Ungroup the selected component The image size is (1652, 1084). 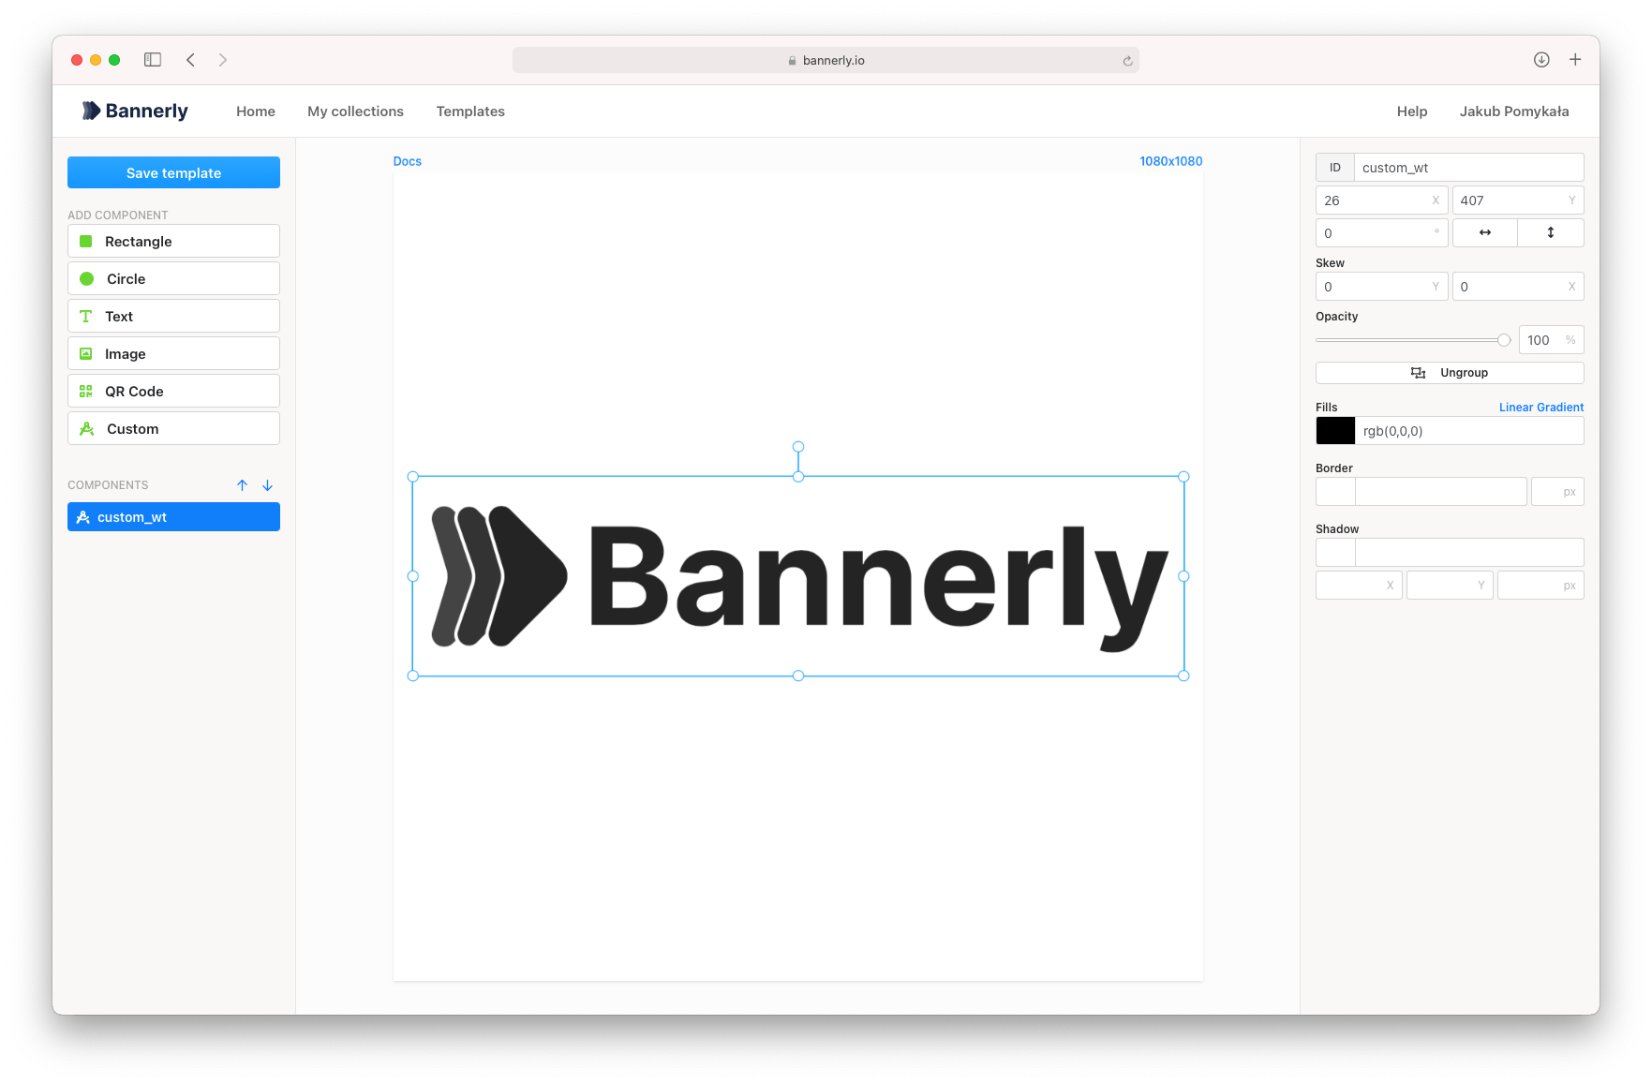tap(1450, 373)
